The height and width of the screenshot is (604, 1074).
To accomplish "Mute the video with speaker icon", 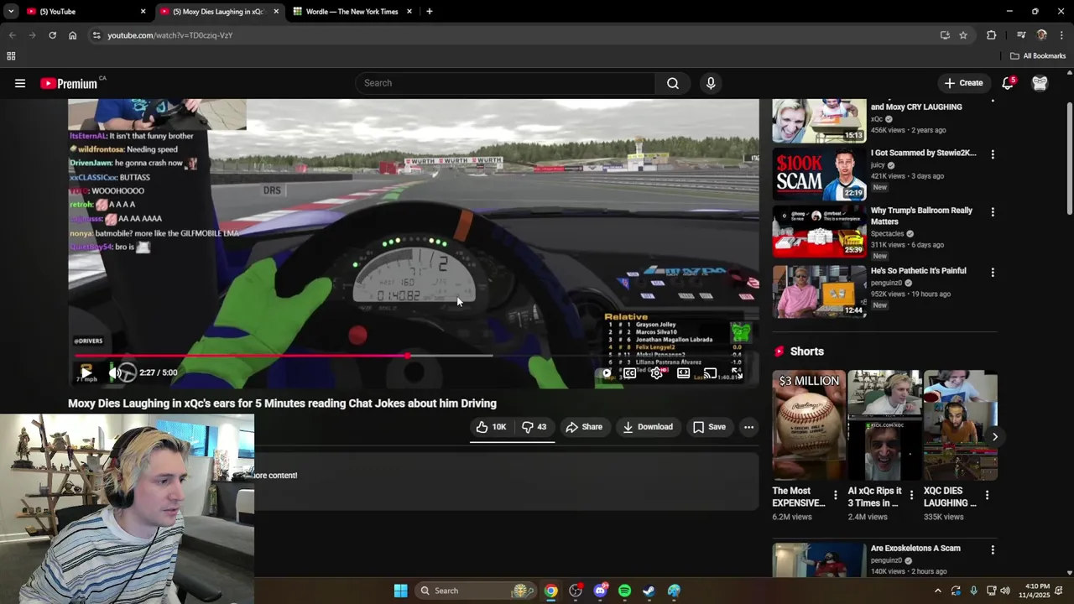I will point(116,372).
